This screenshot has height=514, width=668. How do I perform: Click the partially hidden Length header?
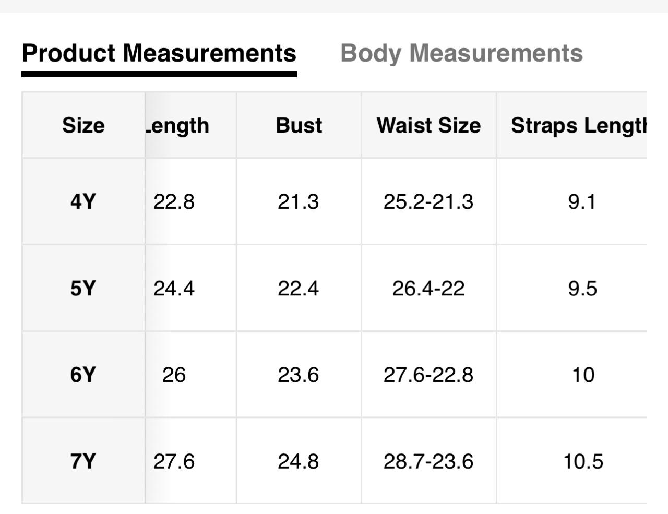pyautogui.click(x=177, y=126)
